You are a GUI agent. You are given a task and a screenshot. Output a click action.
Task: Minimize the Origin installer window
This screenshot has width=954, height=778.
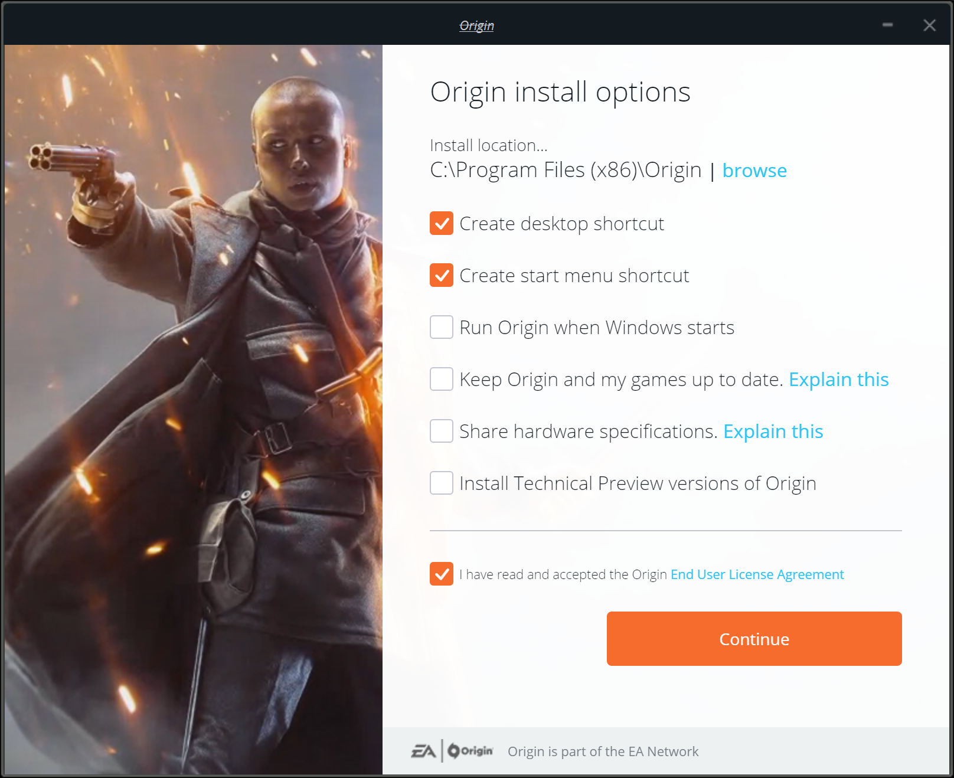pos(887,25)
